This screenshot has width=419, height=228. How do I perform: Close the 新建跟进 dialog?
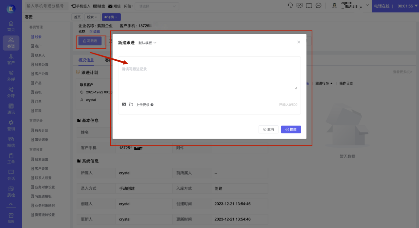coord(299,42)
